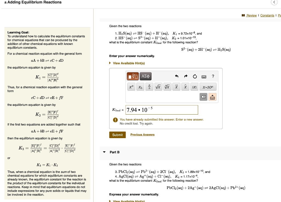Viewport: 281px width, 202px height.
Task: Insert nth root template
Action: click(x=167, y=87)
